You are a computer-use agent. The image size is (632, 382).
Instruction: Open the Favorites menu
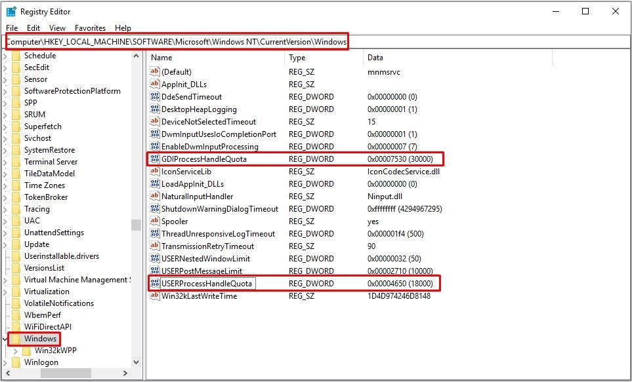pos(90,28)
